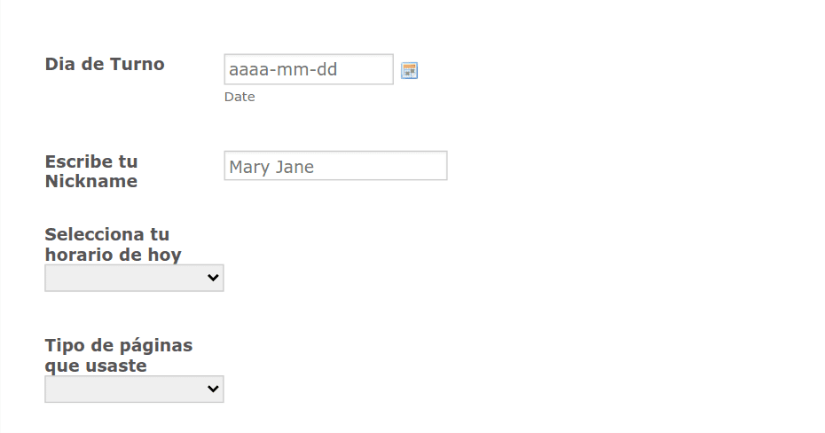Focus the Dia de Turno date field
The width and height of the screenshot is (825, 433).
[x=309, y=69]
